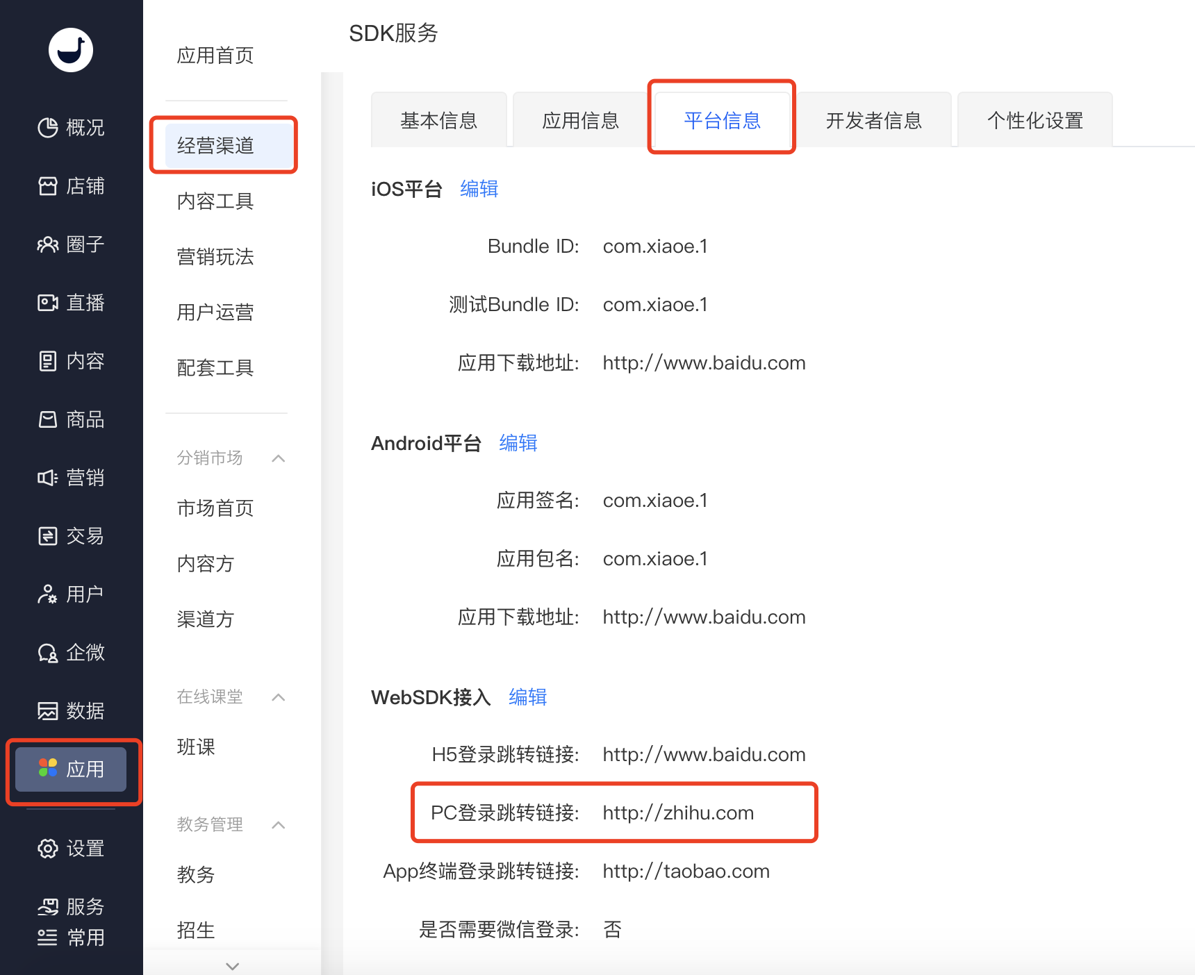
Task: Select 内容工具 in the submenu
Action: tap(215, 201)
